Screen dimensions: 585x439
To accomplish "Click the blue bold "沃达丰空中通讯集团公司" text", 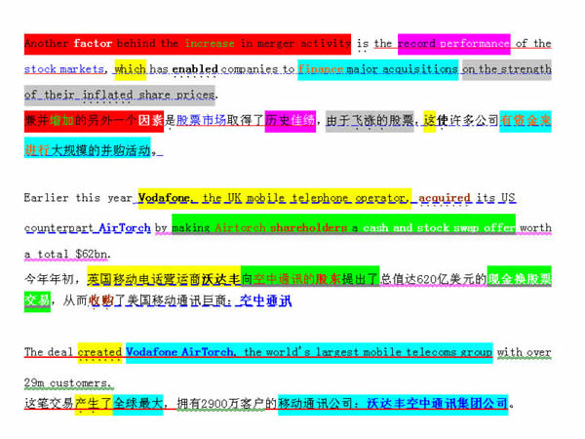I will [x=438, y=404].
